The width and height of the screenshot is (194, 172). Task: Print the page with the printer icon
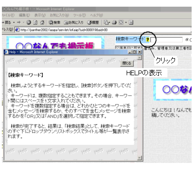click(x=114, y=22)
